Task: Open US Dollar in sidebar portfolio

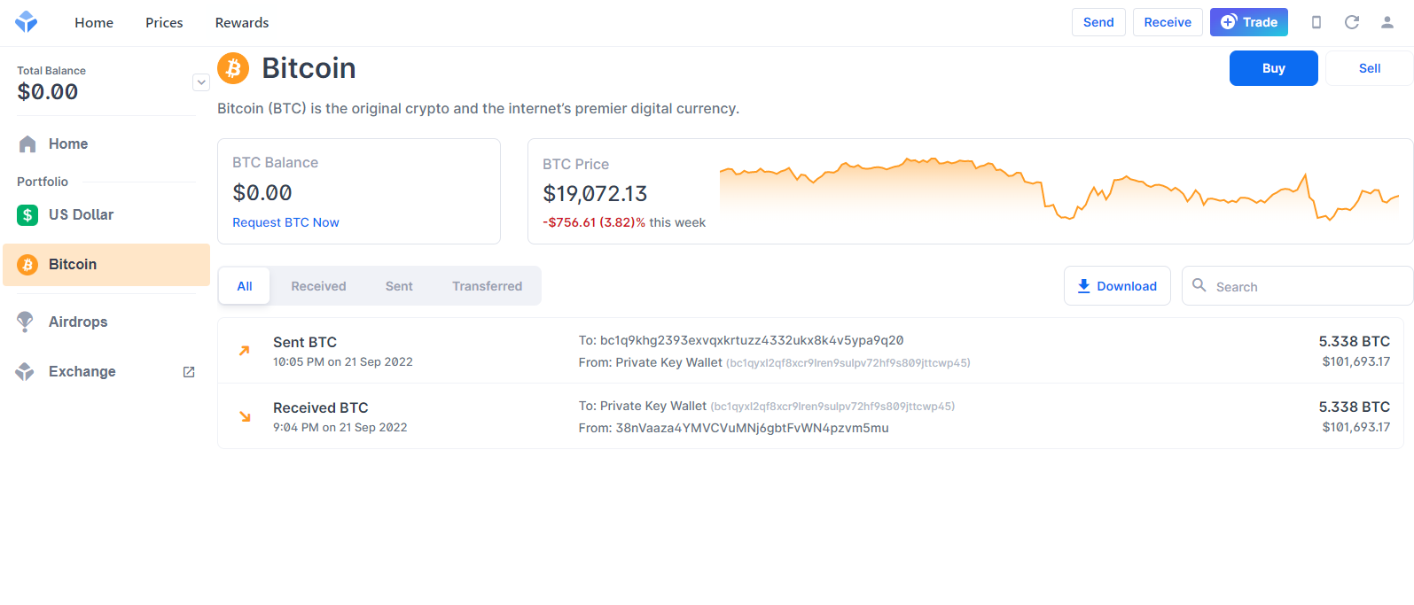Action: point(82,214)
